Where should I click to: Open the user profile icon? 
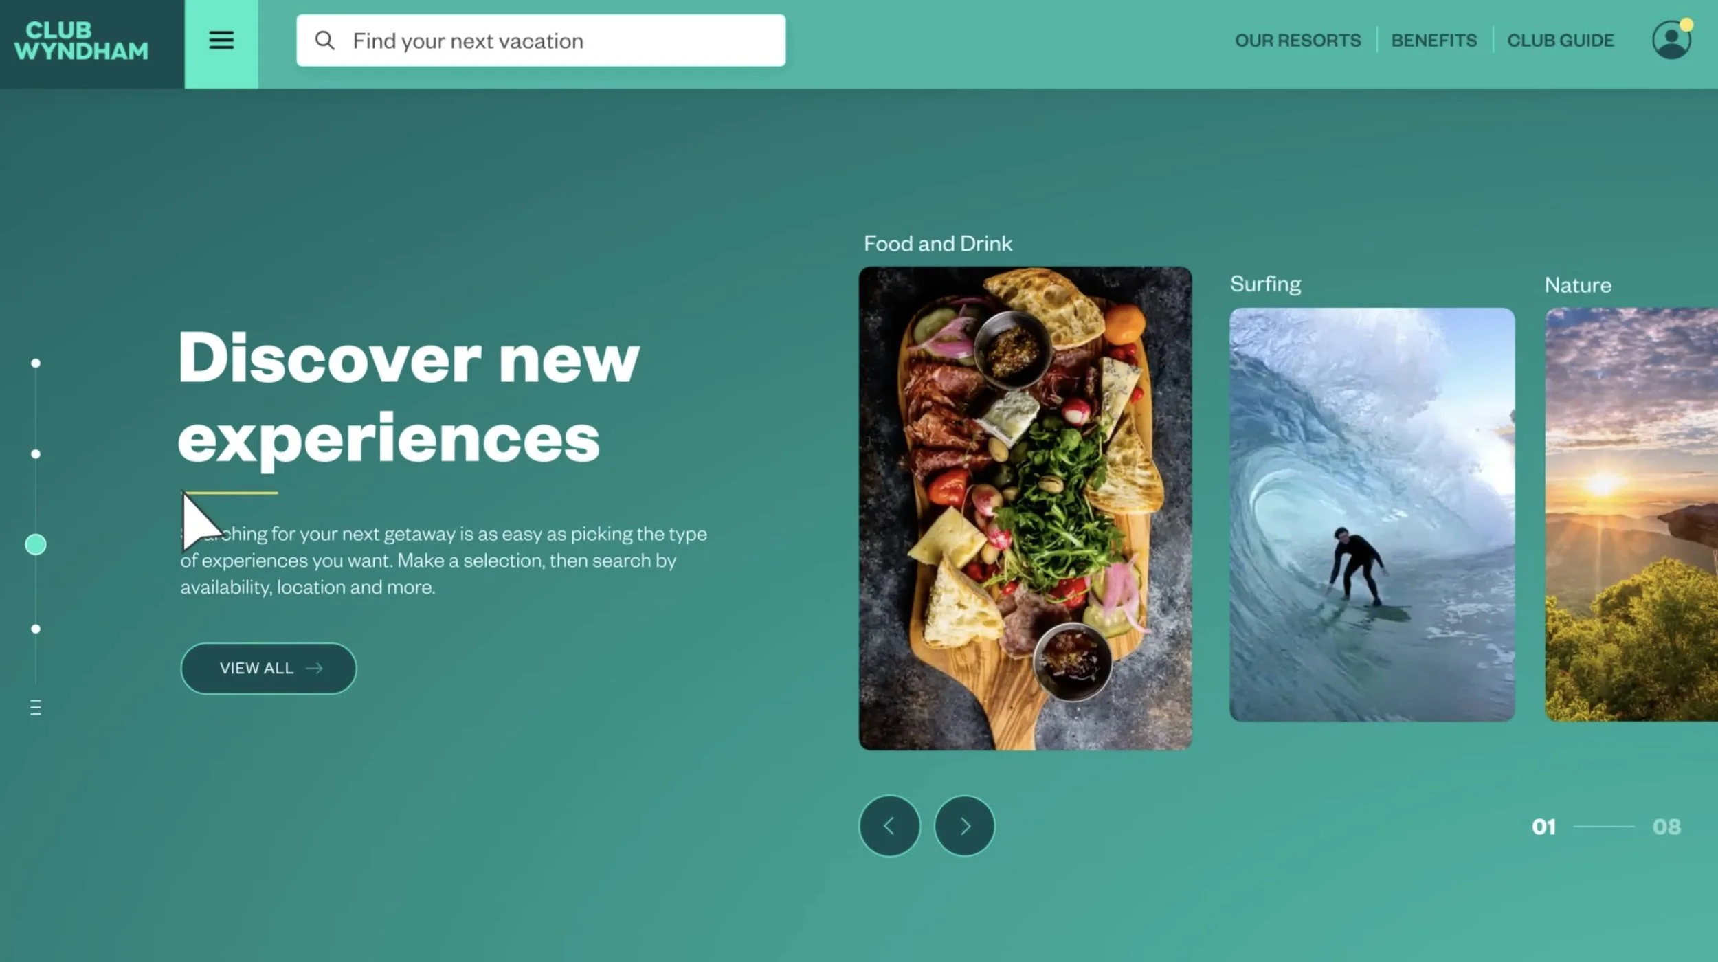(1671, 39)
